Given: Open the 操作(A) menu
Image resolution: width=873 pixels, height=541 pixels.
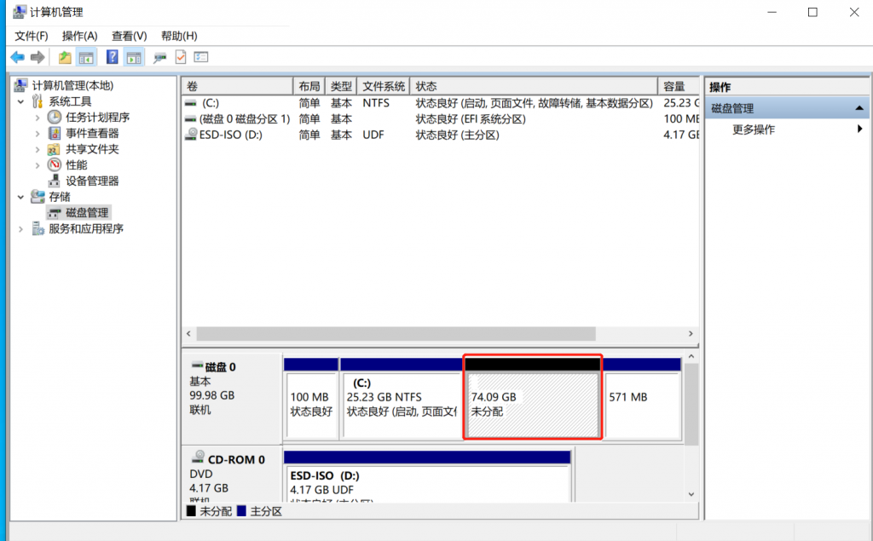Looking at the screenshot, I should coord(79,35).
